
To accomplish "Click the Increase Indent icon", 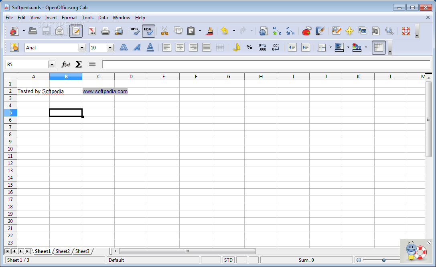I will click(x=306, y=48).
